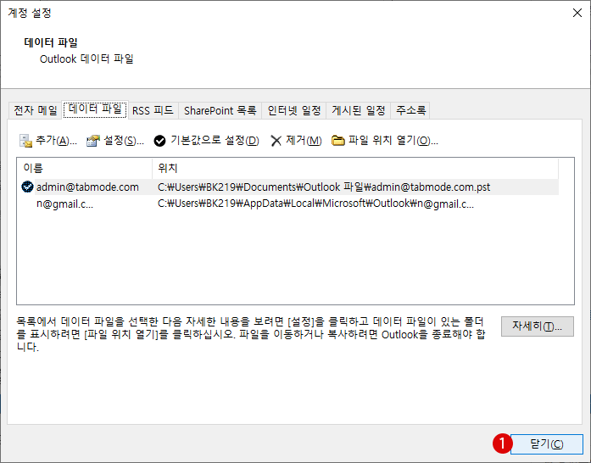Open 파일 위치 열기(O) folder location

(385, 141)
